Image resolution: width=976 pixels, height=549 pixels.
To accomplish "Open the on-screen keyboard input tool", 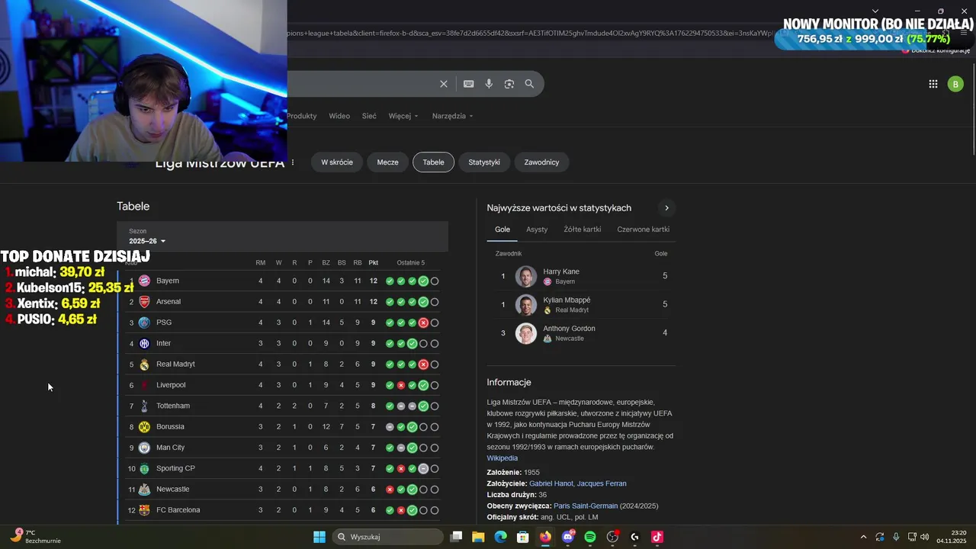I will click(468, 84).
